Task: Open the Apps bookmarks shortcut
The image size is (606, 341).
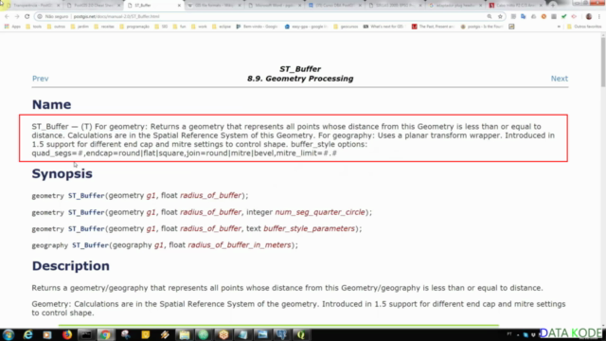Action: 12,27
